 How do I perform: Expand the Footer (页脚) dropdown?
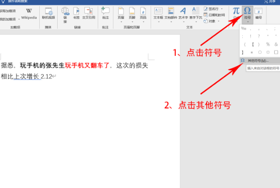tap(132, 15)
